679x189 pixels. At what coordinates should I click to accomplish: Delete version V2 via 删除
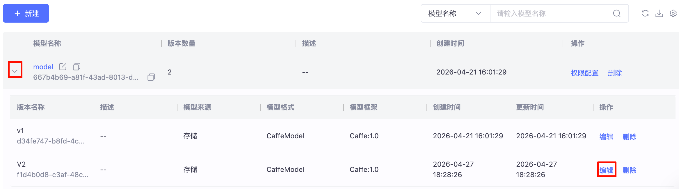click(630, 170)
